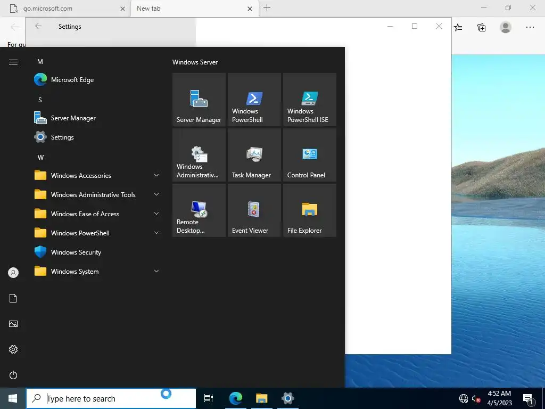This screenshot has width=545, height=409.
Task: Open Edge settings and more menu
Action: coord(530,27)
